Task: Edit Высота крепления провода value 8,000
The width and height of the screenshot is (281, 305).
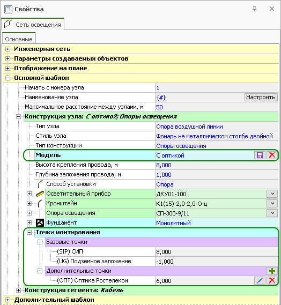Action: tap(217, 165)
